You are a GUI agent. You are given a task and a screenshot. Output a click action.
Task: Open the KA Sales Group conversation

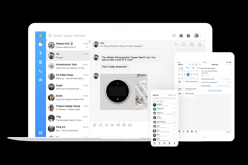(x=68, y=77)
